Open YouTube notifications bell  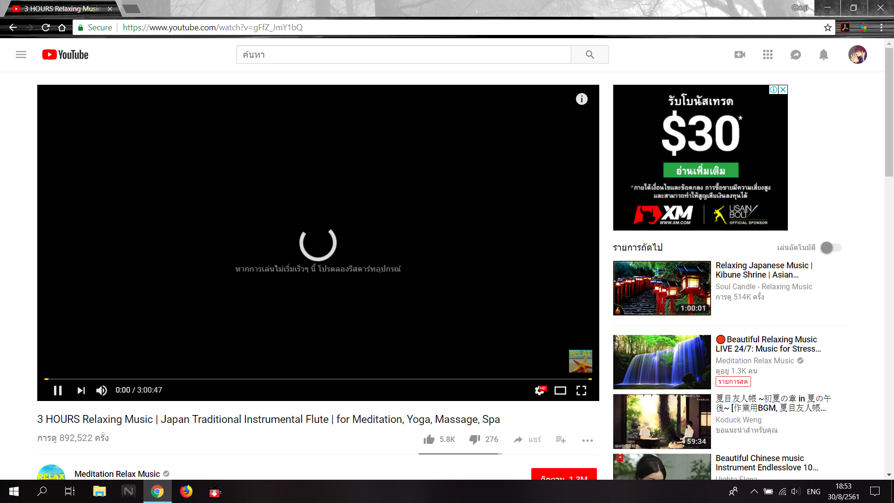823,55
